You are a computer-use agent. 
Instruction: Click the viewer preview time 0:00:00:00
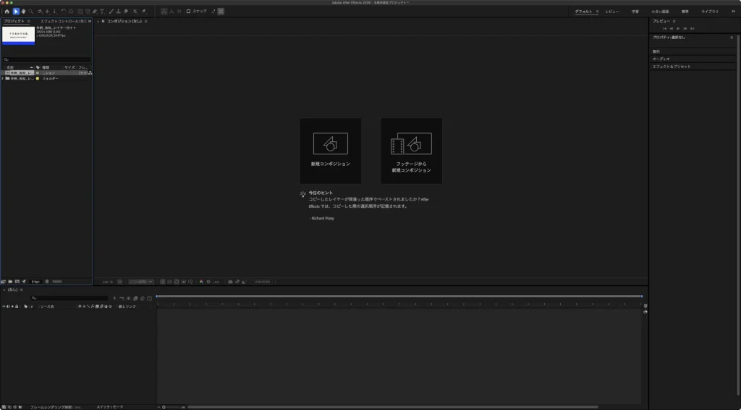262,282
